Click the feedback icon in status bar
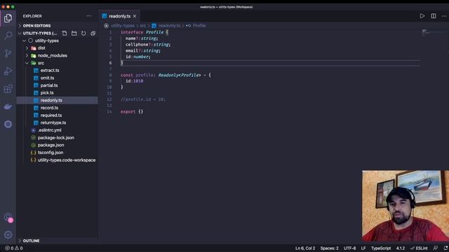Screen dimensions: 449x252 click(435, 248)
